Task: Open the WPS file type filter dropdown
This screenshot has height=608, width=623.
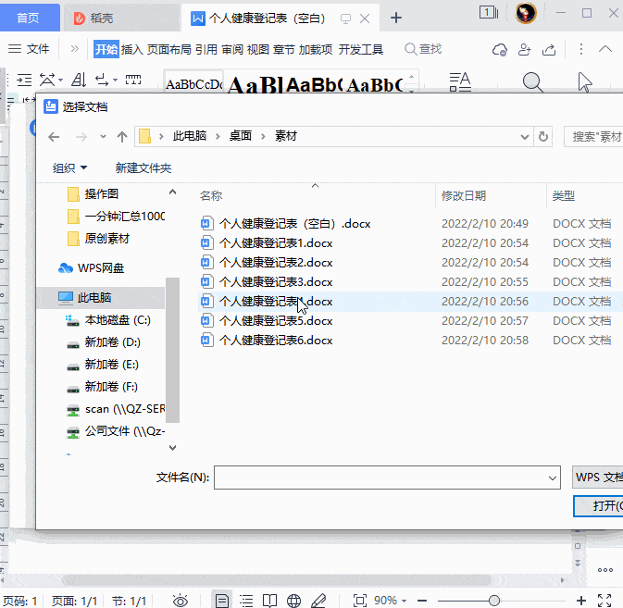Action: [598, 477]
